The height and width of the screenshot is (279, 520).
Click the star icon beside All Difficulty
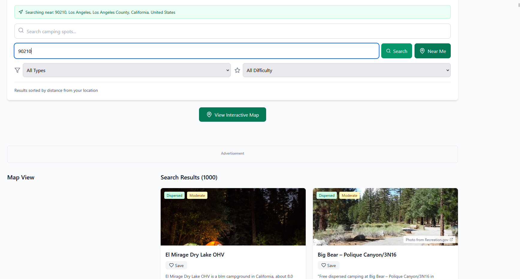click(x=237, y=70)
